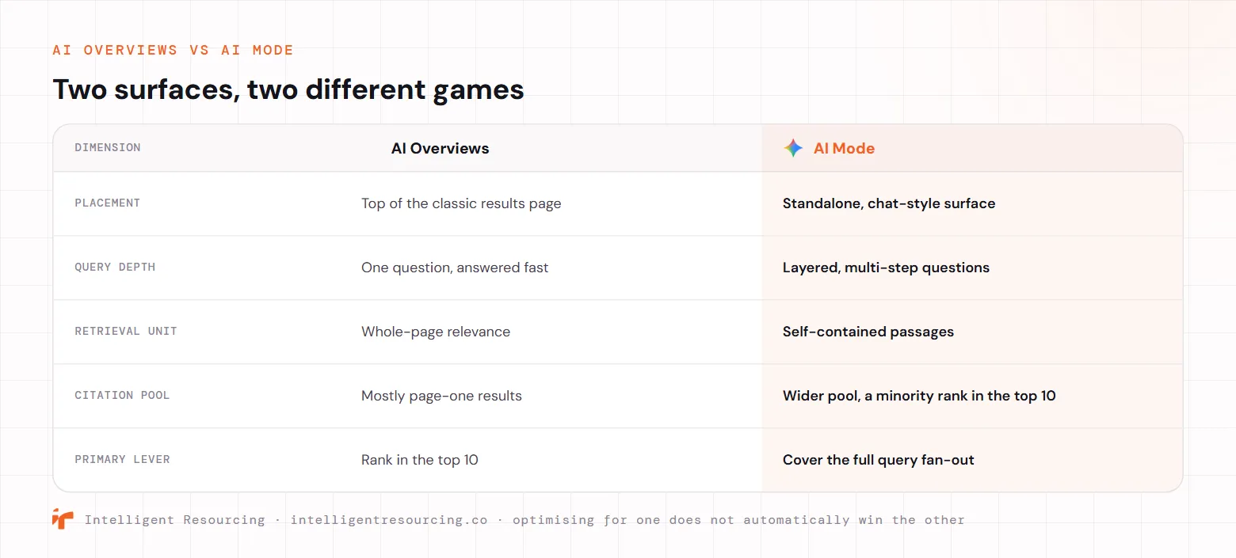Click 'Standalone, chat-style surface' cell
1236x558 pixels.
[x=889, y=203]
